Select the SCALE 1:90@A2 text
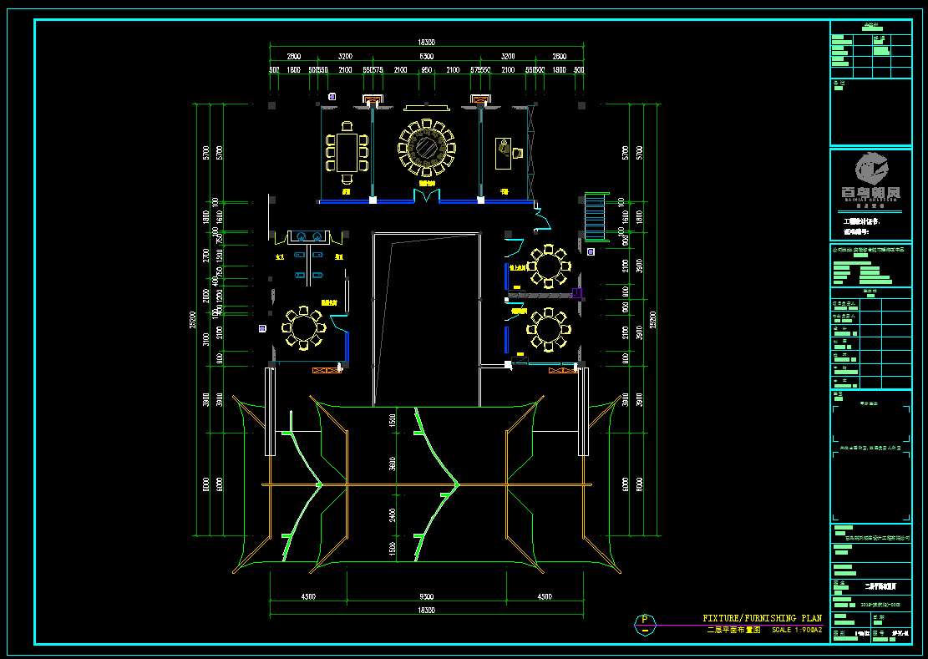 (797, 630)
